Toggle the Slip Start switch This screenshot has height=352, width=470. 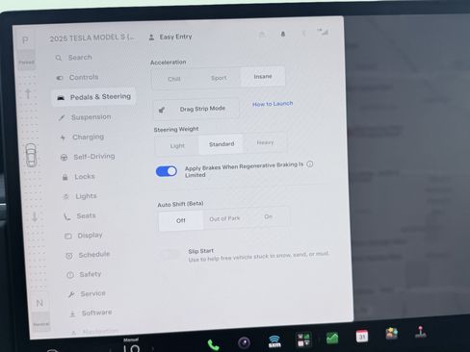170,256
